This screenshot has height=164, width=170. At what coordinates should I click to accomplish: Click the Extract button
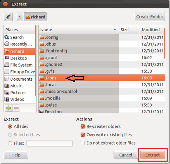[x=153, y=155]
